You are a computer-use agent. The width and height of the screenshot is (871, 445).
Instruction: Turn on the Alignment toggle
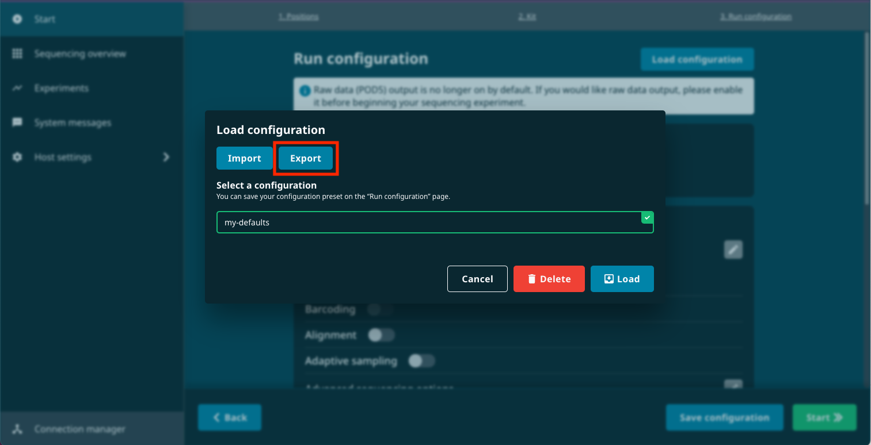[x=381, y=335]
